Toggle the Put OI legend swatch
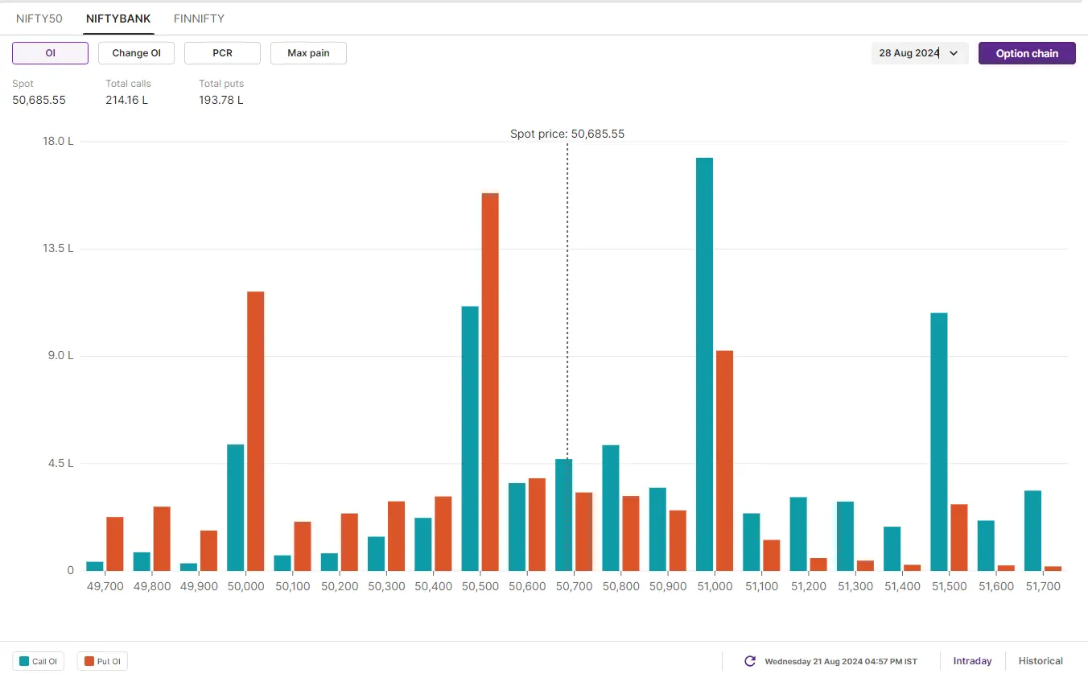Screen dimensions: 1088x678 (x=89, y=662)
